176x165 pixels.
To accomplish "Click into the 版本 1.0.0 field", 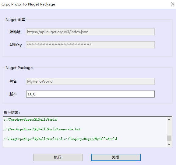I will 90,94.
